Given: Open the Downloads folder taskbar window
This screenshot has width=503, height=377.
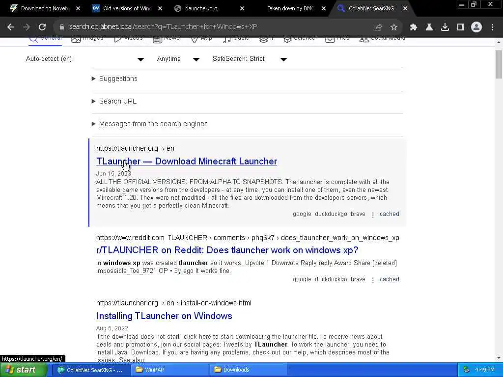Looking at the screenshot, I should click(x=248, y=370).
